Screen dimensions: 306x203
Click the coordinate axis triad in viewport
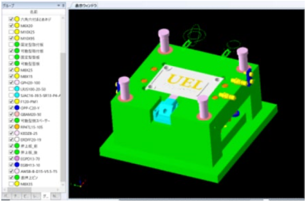point(80,183)
